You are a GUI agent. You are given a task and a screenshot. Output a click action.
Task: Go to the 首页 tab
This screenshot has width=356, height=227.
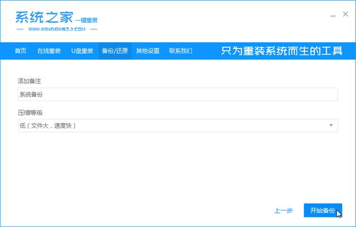point(21,51)
